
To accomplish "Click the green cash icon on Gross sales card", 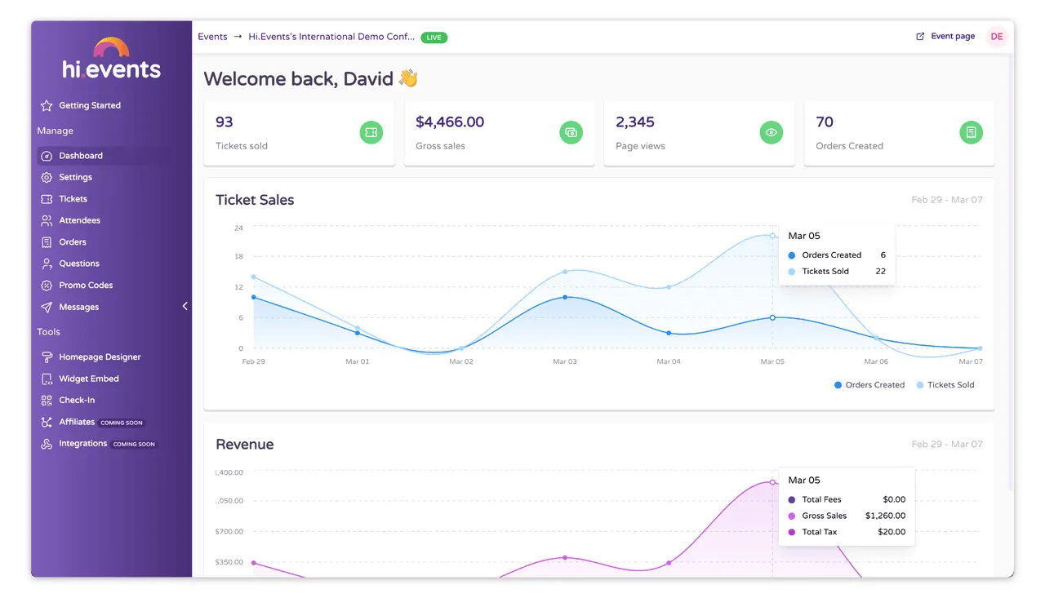I will point(571,132).
